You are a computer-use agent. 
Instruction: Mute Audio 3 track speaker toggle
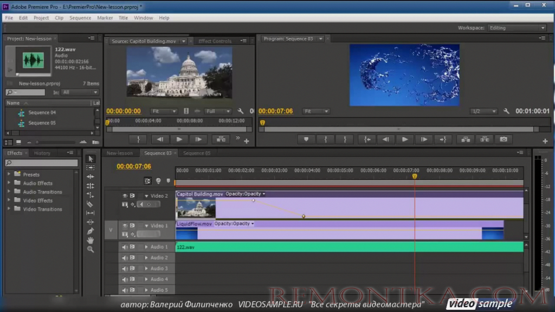125,269
